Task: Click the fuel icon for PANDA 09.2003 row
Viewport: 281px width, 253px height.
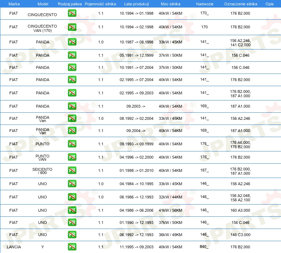Action: coord(72,106)
